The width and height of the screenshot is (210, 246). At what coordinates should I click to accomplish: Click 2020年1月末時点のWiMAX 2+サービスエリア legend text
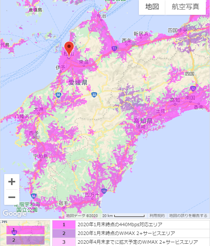[126, 233]
